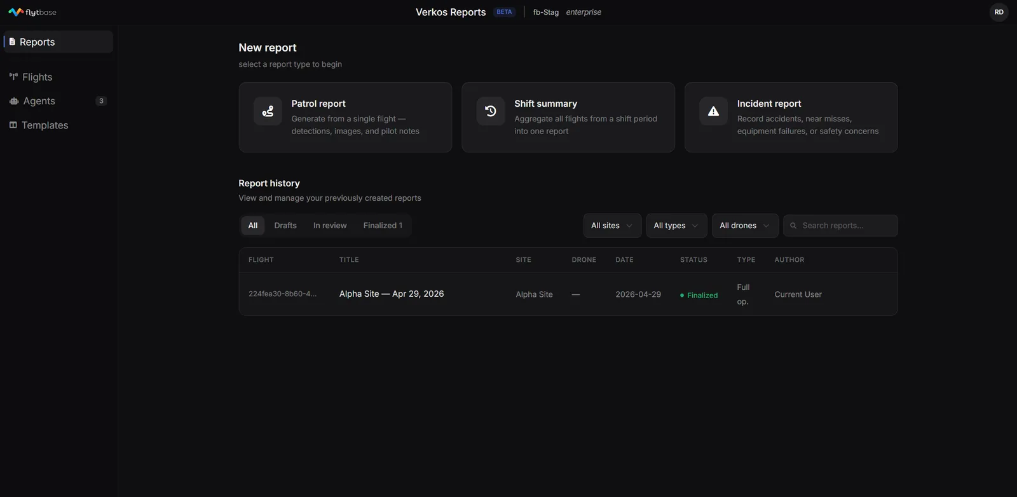Click the fb-Stag organization name
The width and height of the screenshot is (1017, 497).
tap(546, 12)
